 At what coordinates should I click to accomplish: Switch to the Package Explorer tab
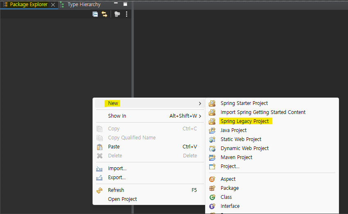[29, 5]
